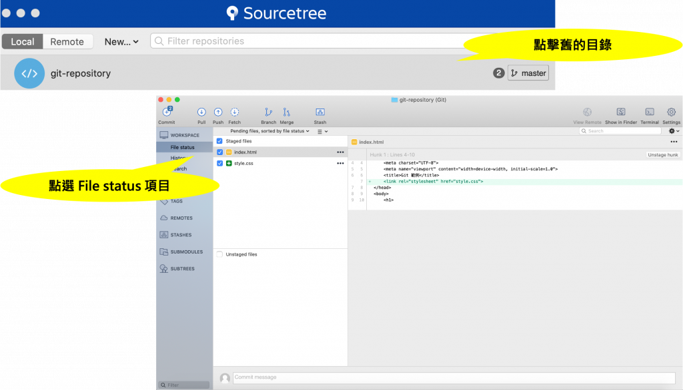Check the Unstaged files checkbox
This screenshot has width=683, height=390.
click(219, 254)
